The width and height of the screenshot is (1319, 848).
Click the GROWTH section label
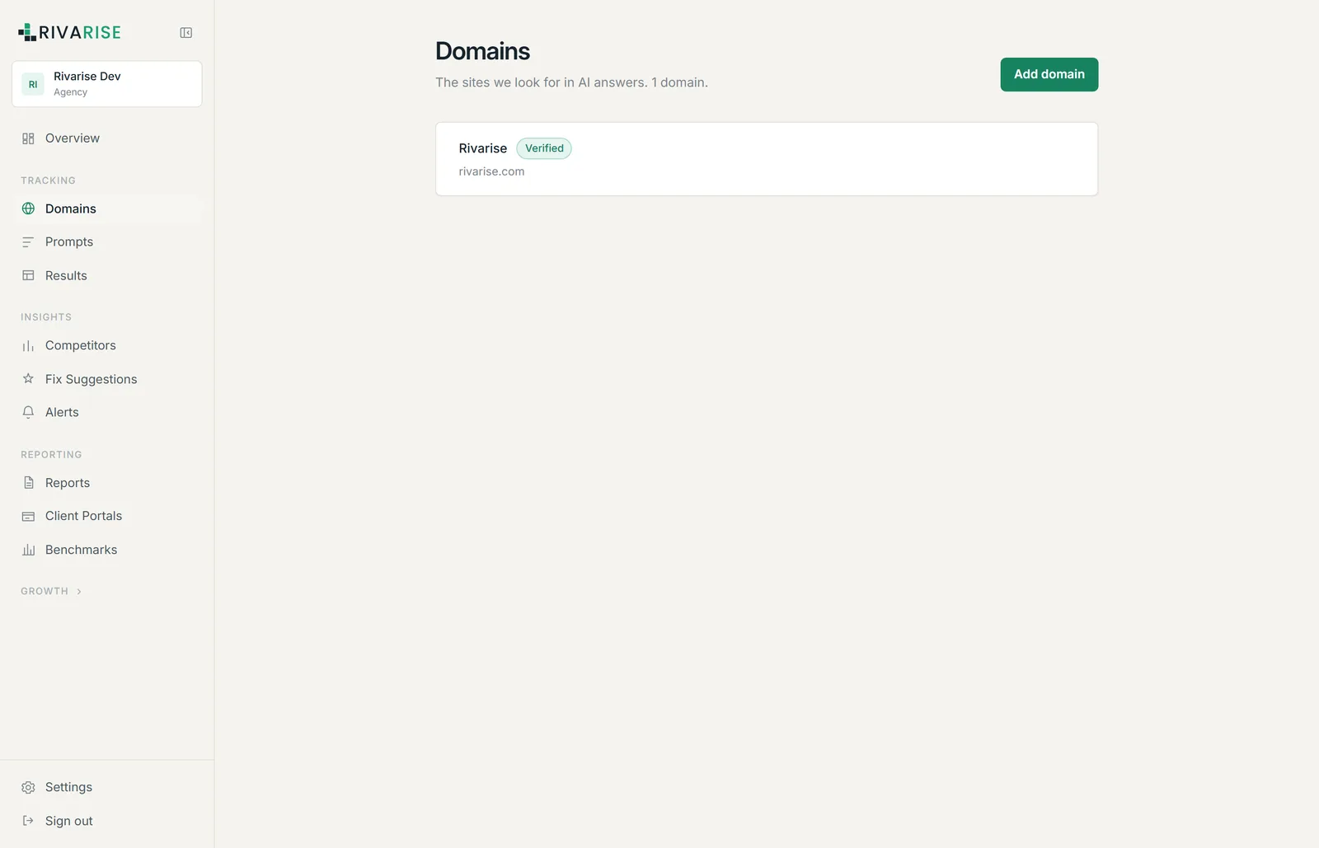[45, 592]
